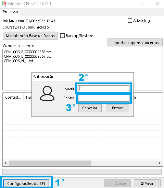This screenshot has width=164, height=188.
Task: Click the scrollbar right arrow
Action: pyautogui.click(x=160, y=163)
